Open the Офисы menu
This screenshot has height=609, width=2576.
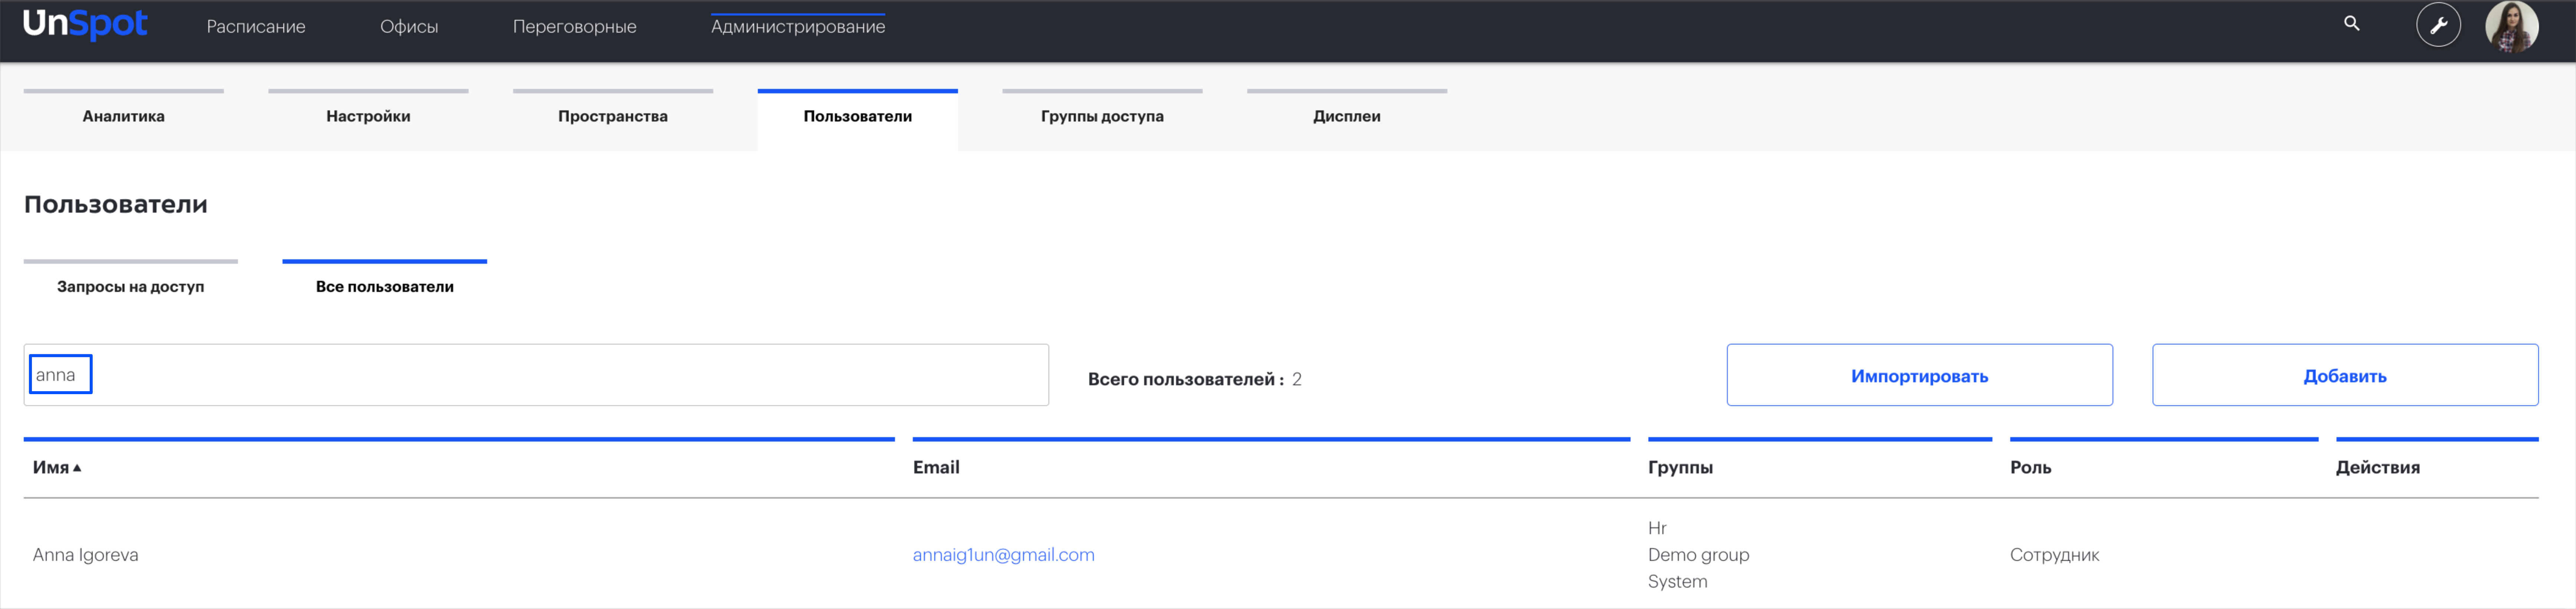[x=409, y=27]
